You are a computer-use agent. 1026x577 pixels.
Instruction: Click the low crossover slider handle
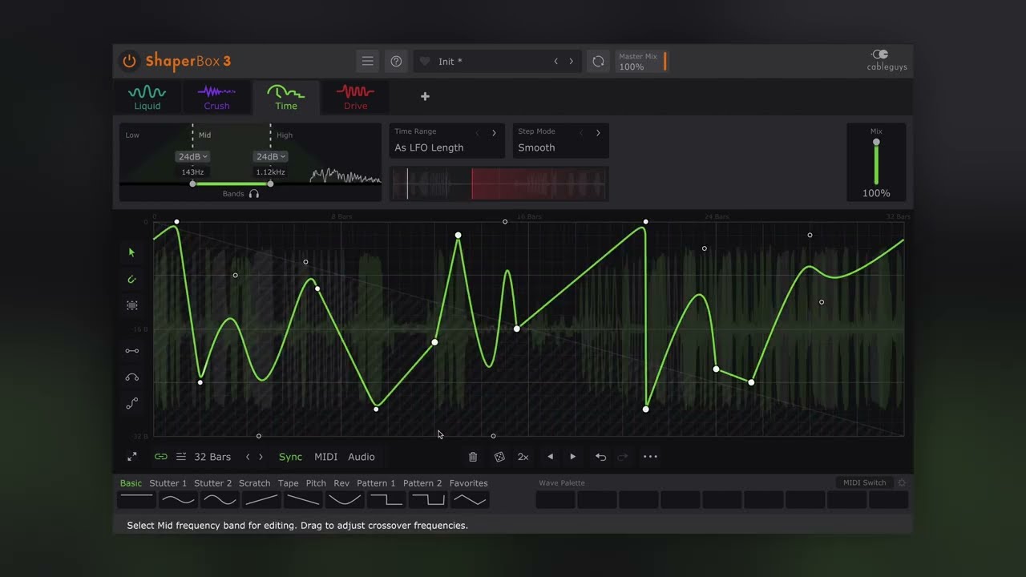pyautogui.click(x=192, y=184)
